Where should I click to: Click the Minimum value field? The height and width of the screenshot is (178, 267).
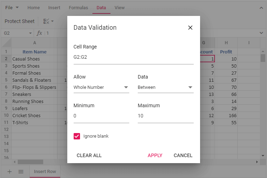101,116
